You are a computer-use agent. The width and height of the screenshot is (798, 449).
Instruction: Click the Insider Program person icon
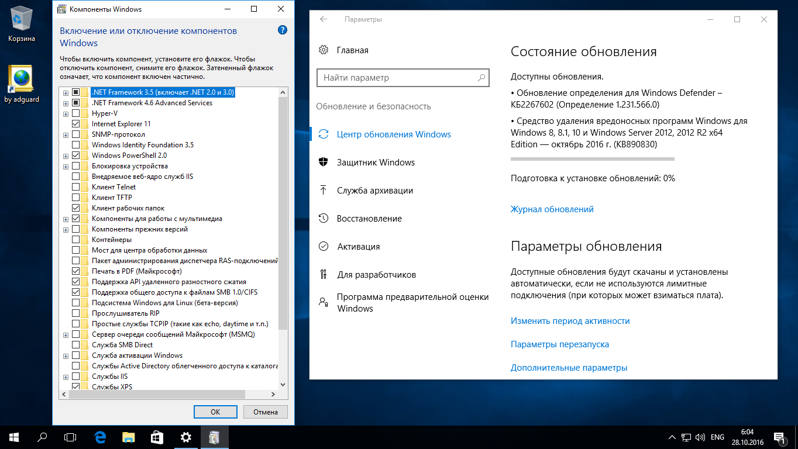point(324,302)
